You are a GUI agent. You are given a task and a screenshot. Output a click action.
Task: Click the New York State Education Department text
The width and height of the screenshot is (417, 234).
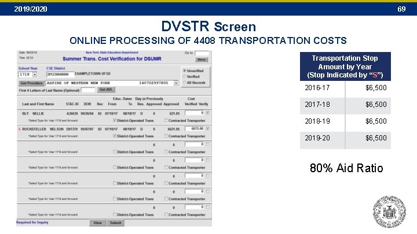(112, 53)
